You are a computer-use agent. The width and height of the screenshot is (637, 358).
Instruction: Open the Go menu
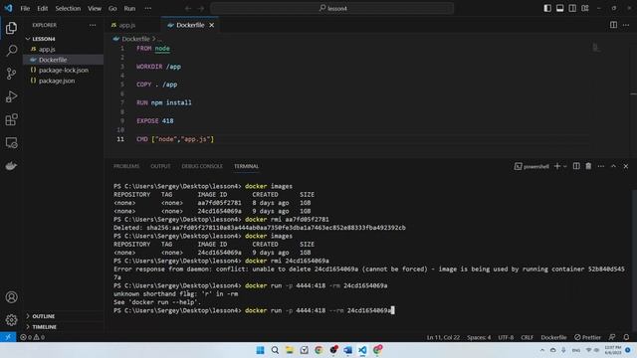click(x=112, y=8)
